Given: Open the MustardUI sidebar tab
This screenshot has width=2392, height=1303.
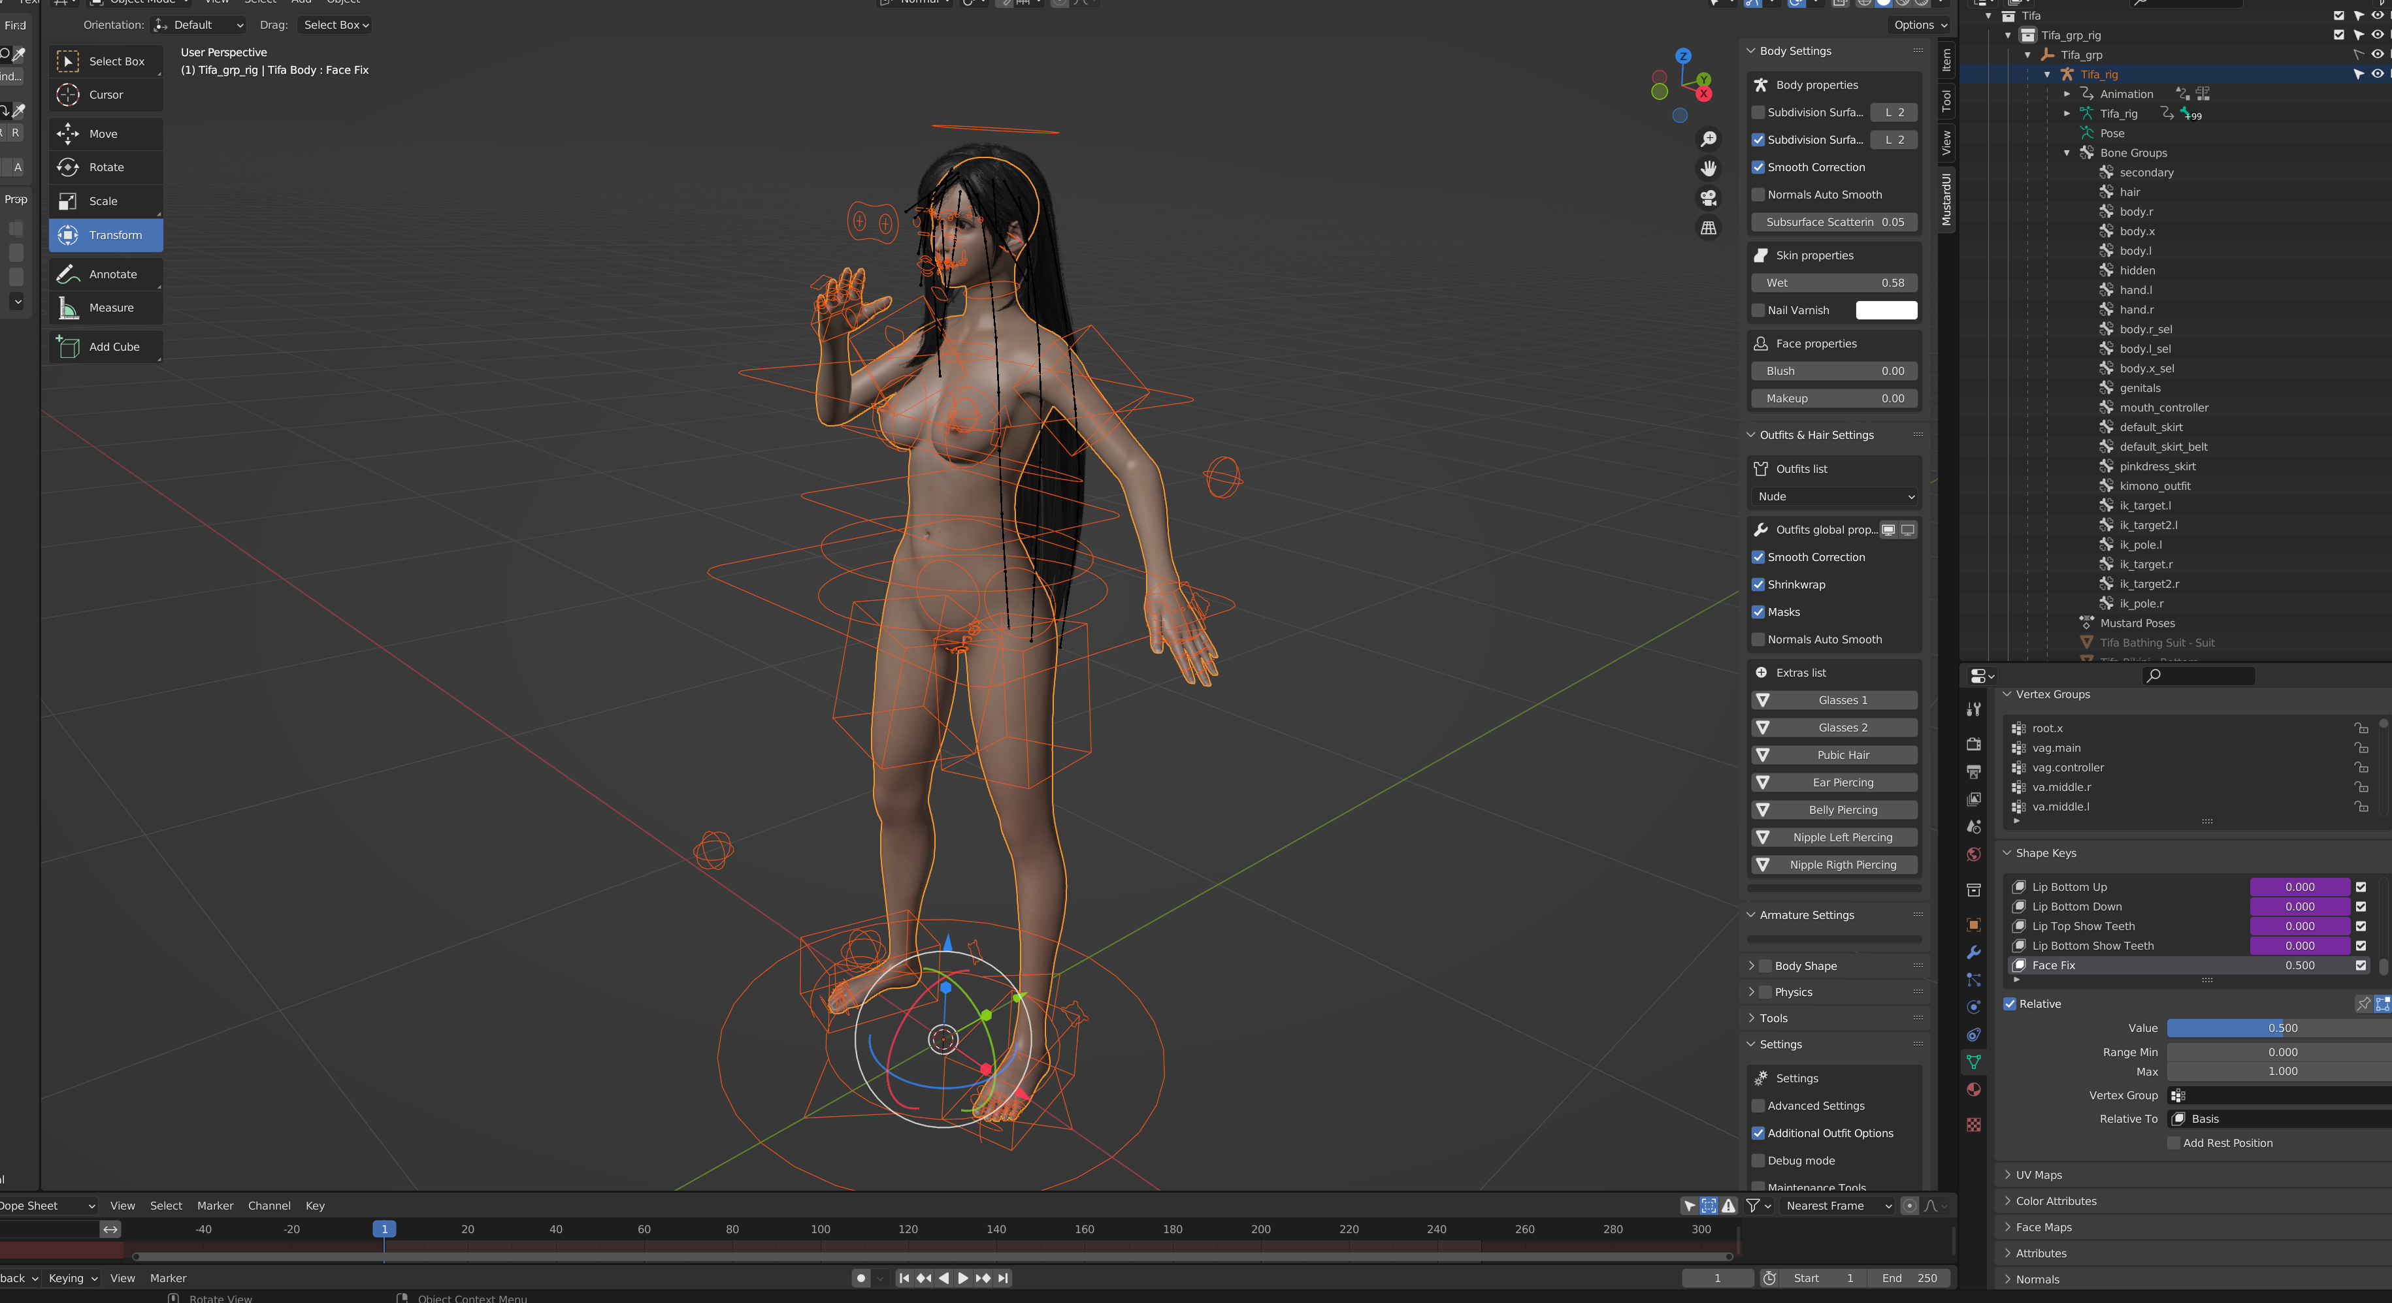Looking at the screenshot, I should click(x=1946, y=199).
